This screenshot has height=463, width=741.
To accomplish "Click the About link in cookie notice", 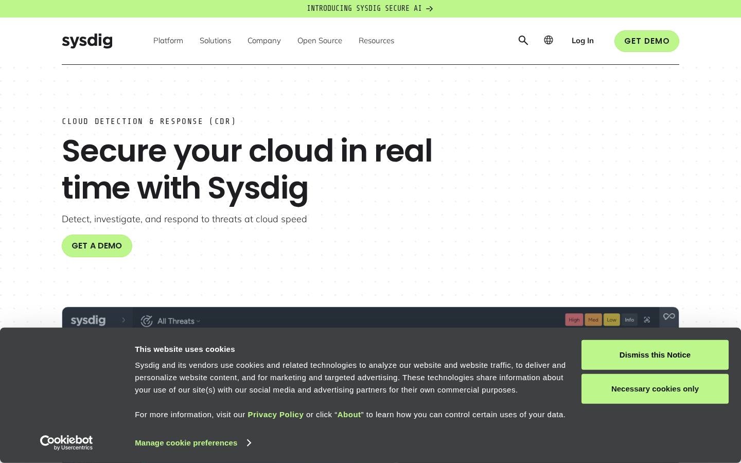I will [349, 415].
